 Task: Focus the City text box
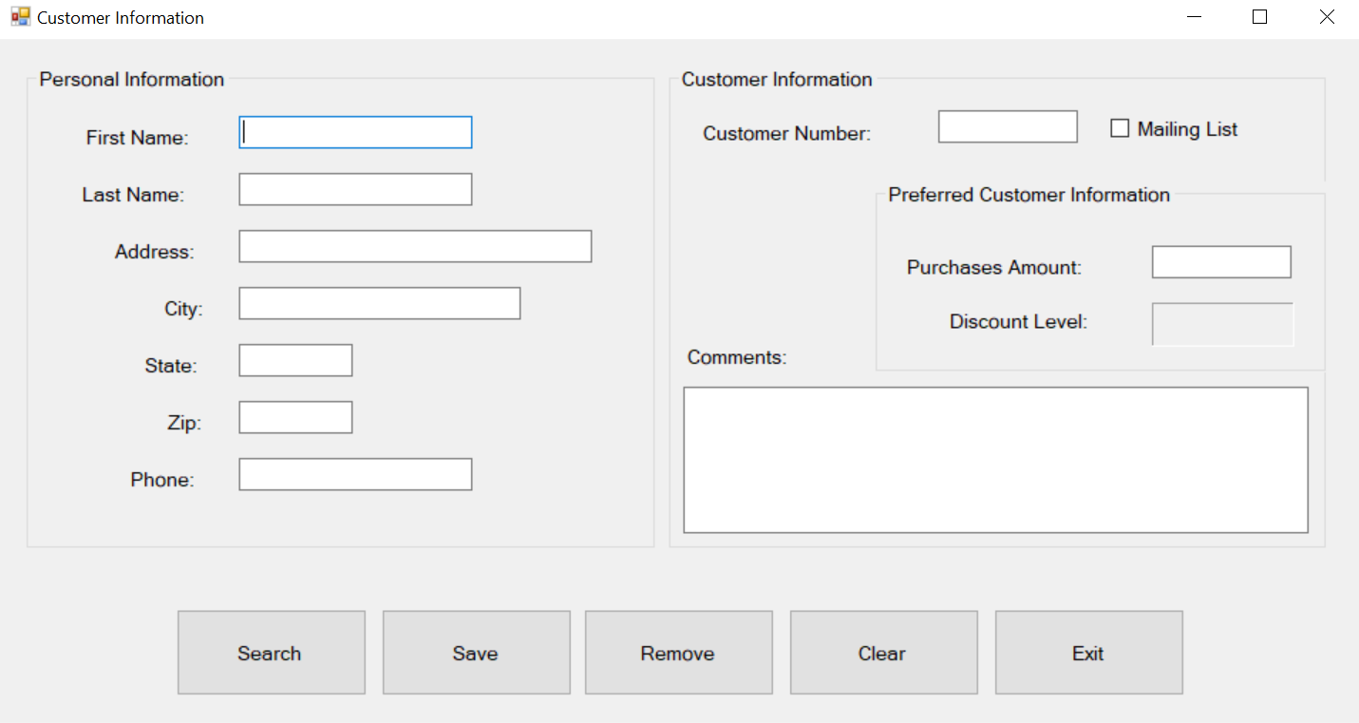tap(379, 303)
